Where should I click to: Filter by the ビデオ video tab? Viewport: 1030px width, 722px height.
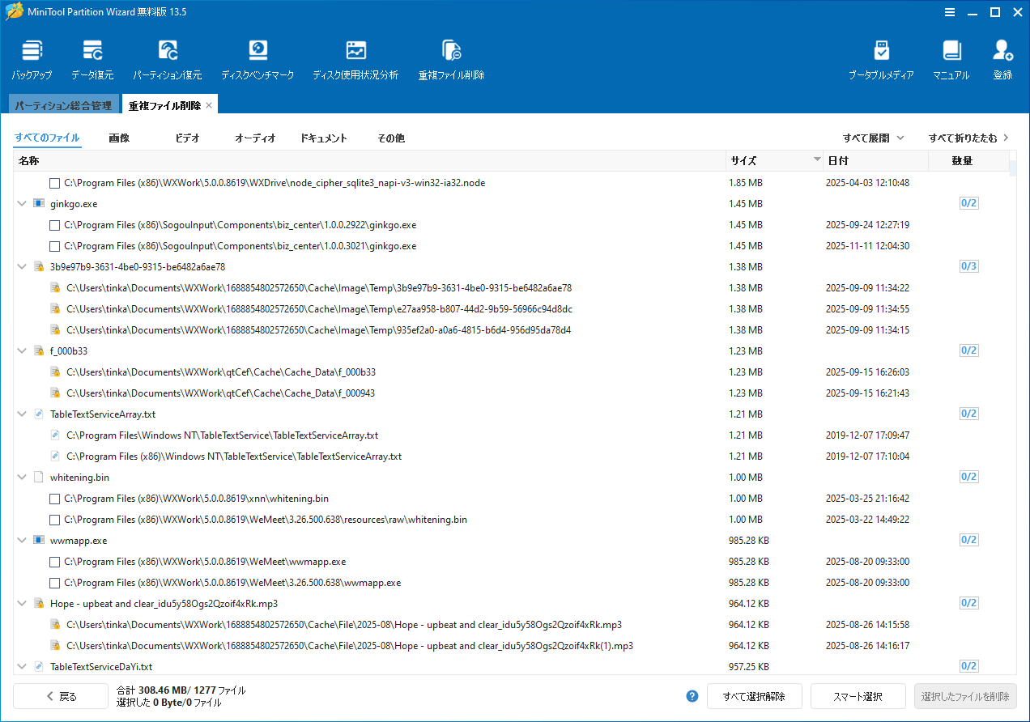tap(187, 138)
